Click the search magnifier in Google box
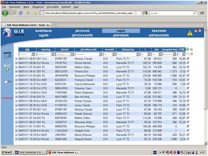This screenshot has height=156, width=208. [x=195, y=13]
